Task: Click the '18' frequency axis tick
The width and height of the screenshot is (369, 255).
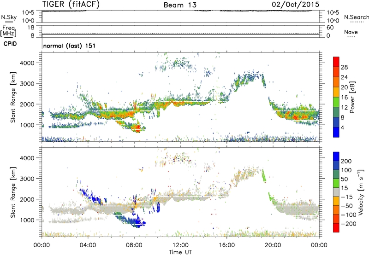Action: pos(31,28)
